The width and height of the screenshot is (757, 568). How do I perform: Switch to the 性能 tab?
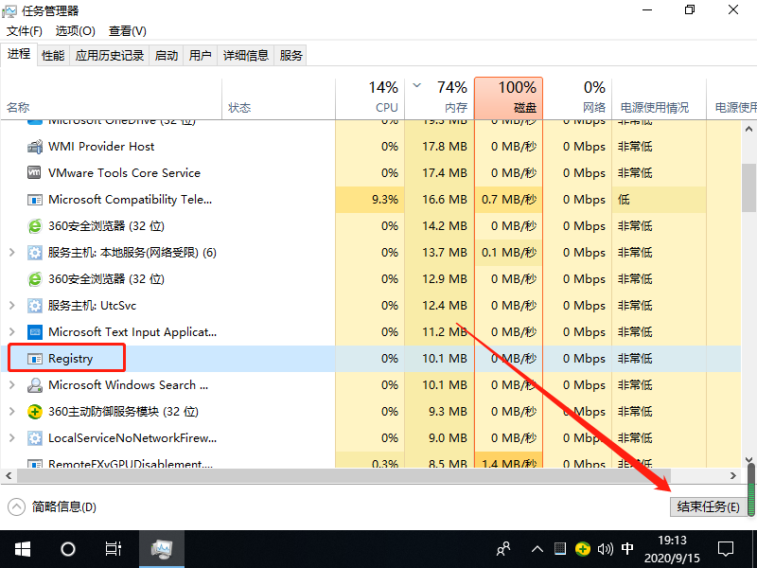(54, 55)
